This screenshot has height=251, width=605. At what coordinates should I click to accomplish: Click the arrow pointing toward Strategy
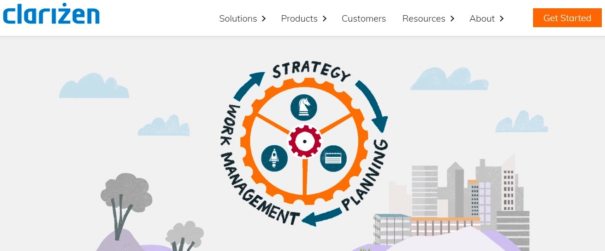(249, 86)
